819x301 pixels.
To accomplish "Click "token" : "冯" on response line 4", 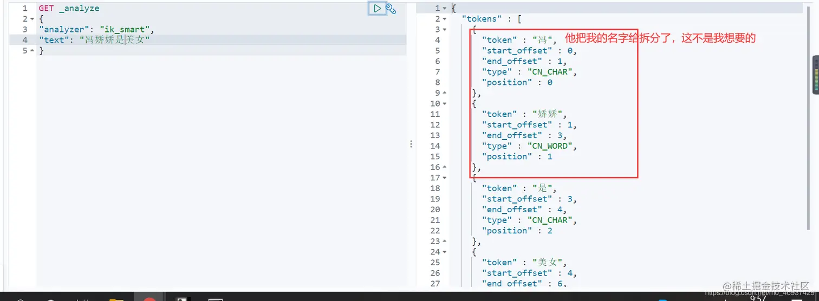I will 519,40.
